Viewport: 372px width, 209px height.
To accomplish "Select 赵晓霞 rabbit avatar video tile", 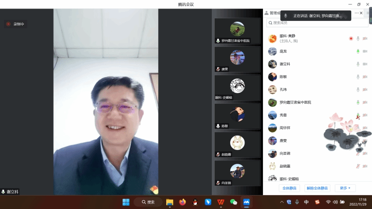I will (x=238, y=144).
